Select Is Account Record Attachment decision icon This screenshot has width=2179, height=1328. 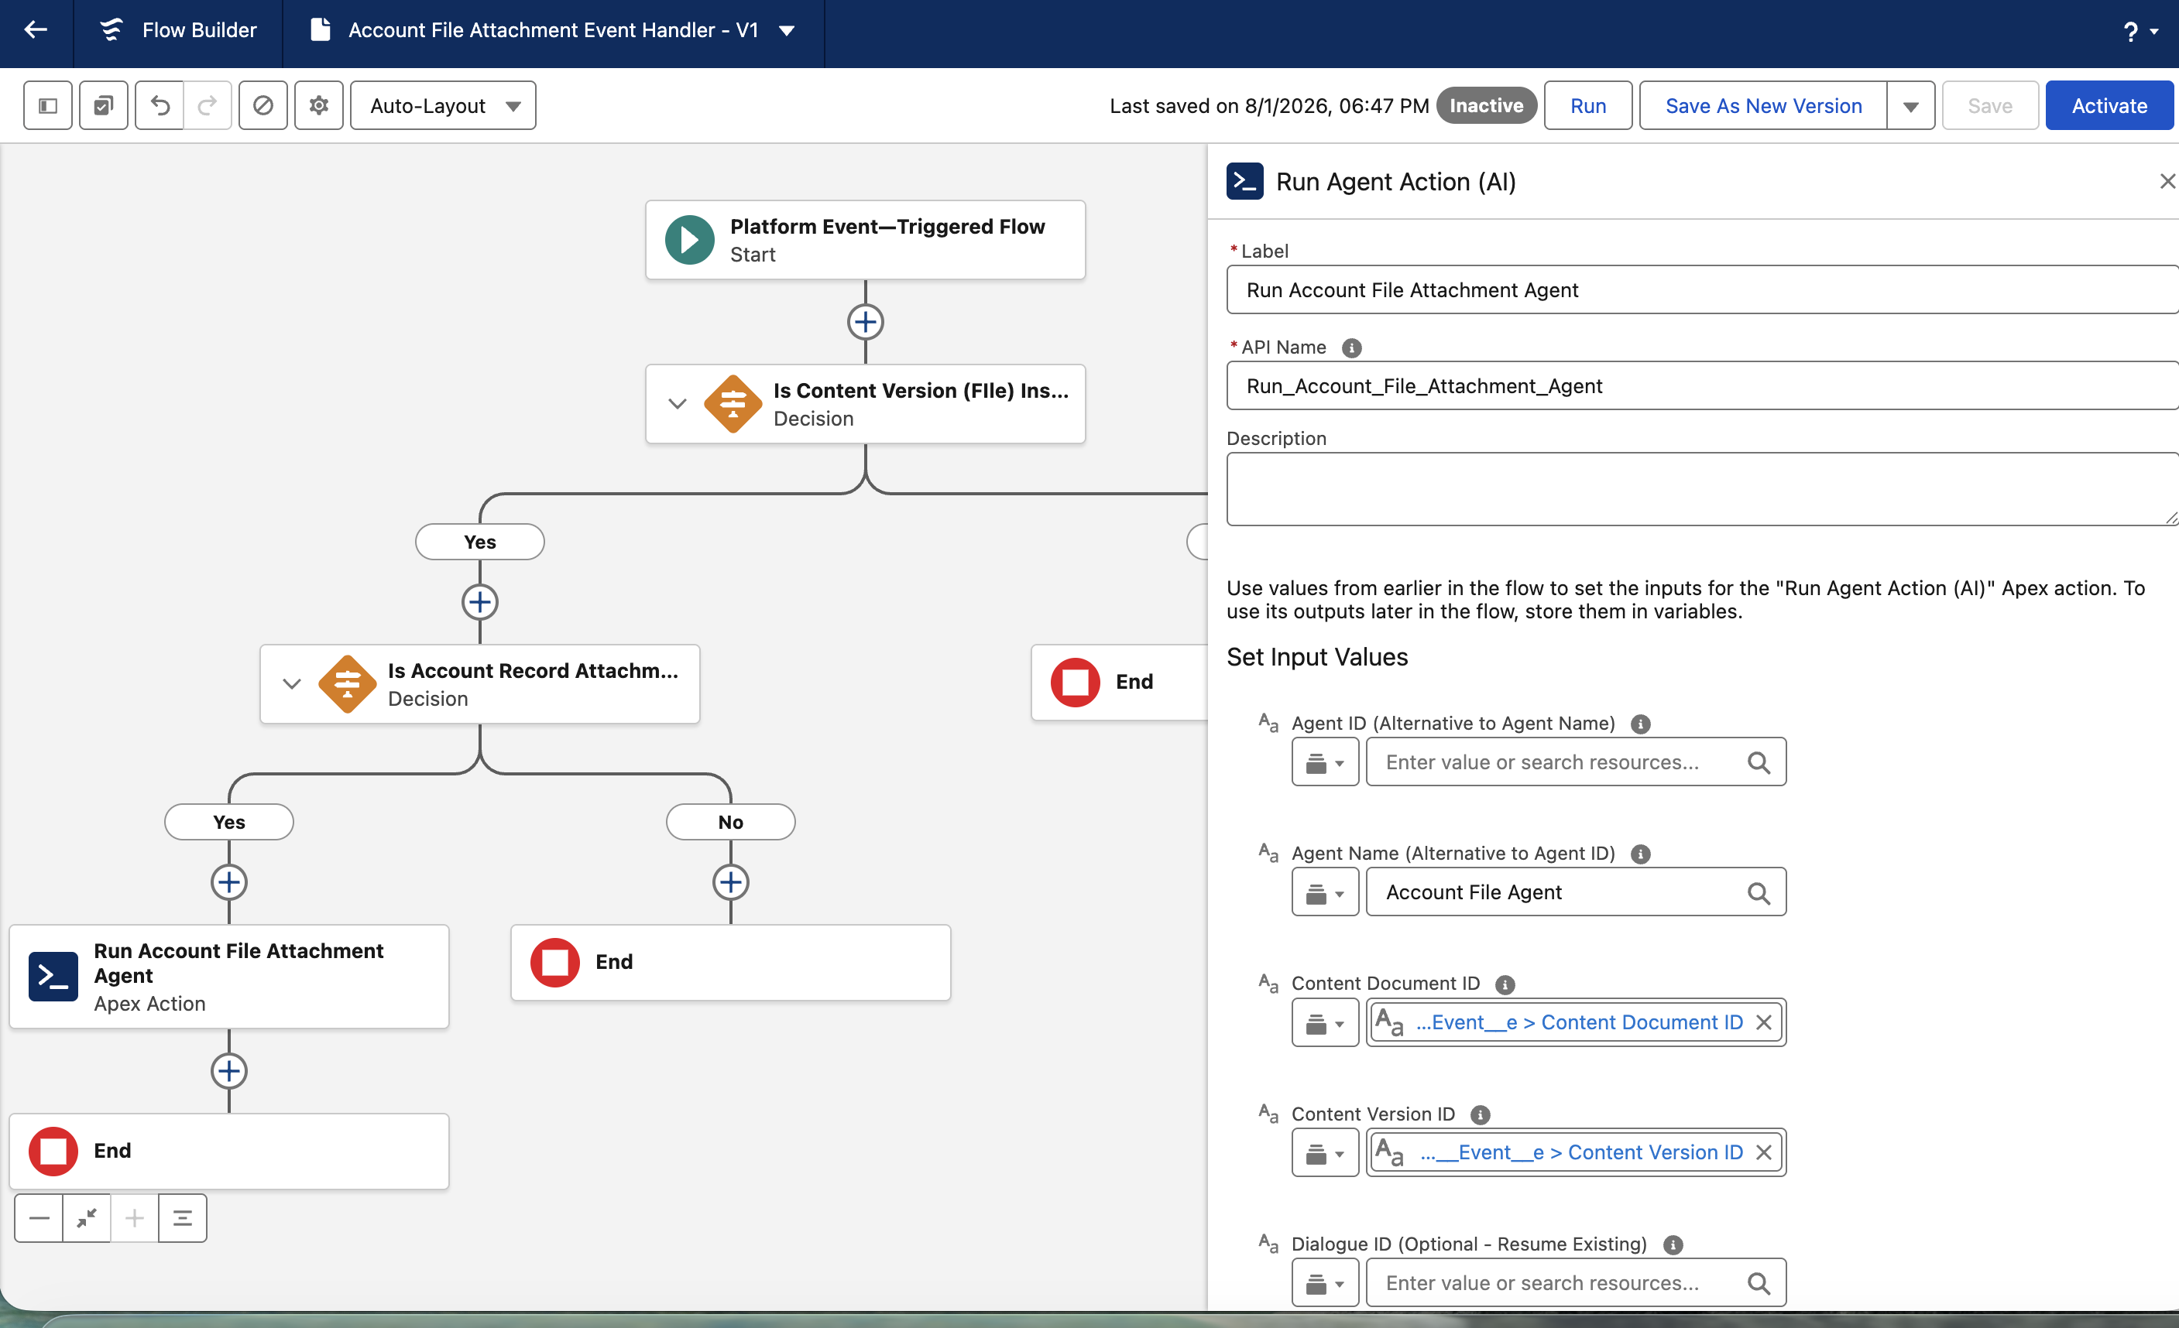point(348,684)
